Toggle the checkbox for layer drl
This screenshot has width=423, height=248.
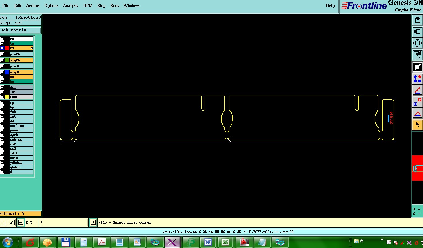(x=2, y=87)
